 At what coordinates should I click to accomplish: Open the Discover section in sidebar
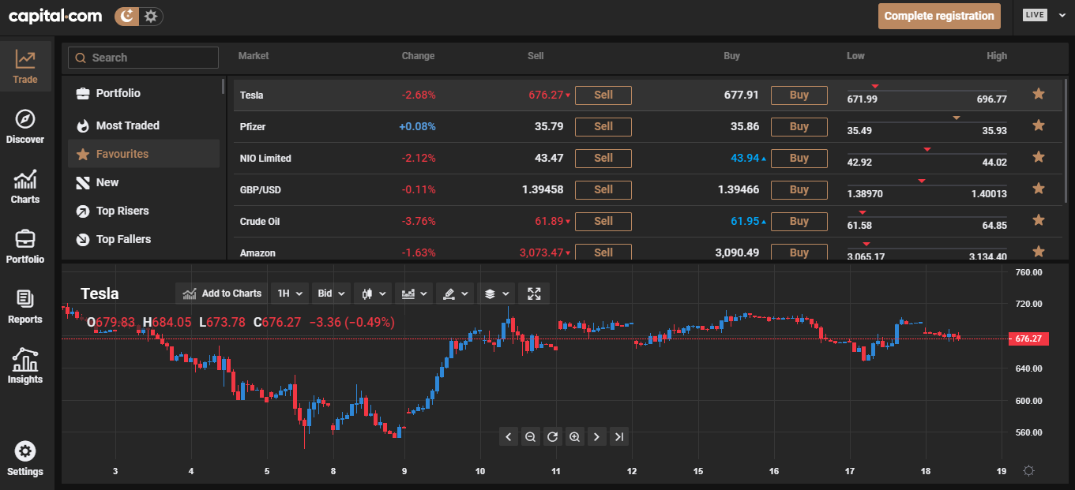click(x=25, y=127)
